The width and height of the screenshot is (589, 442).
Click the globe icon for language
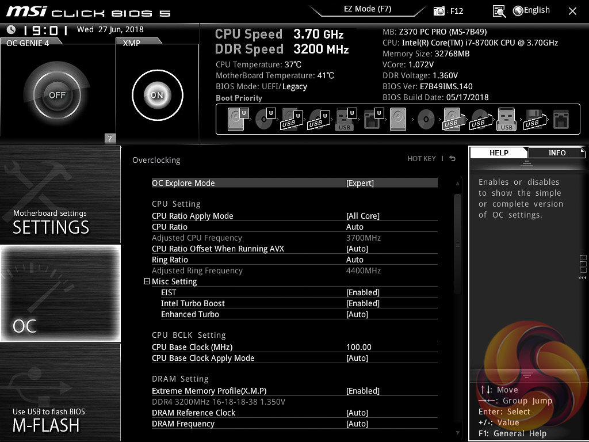518,10
